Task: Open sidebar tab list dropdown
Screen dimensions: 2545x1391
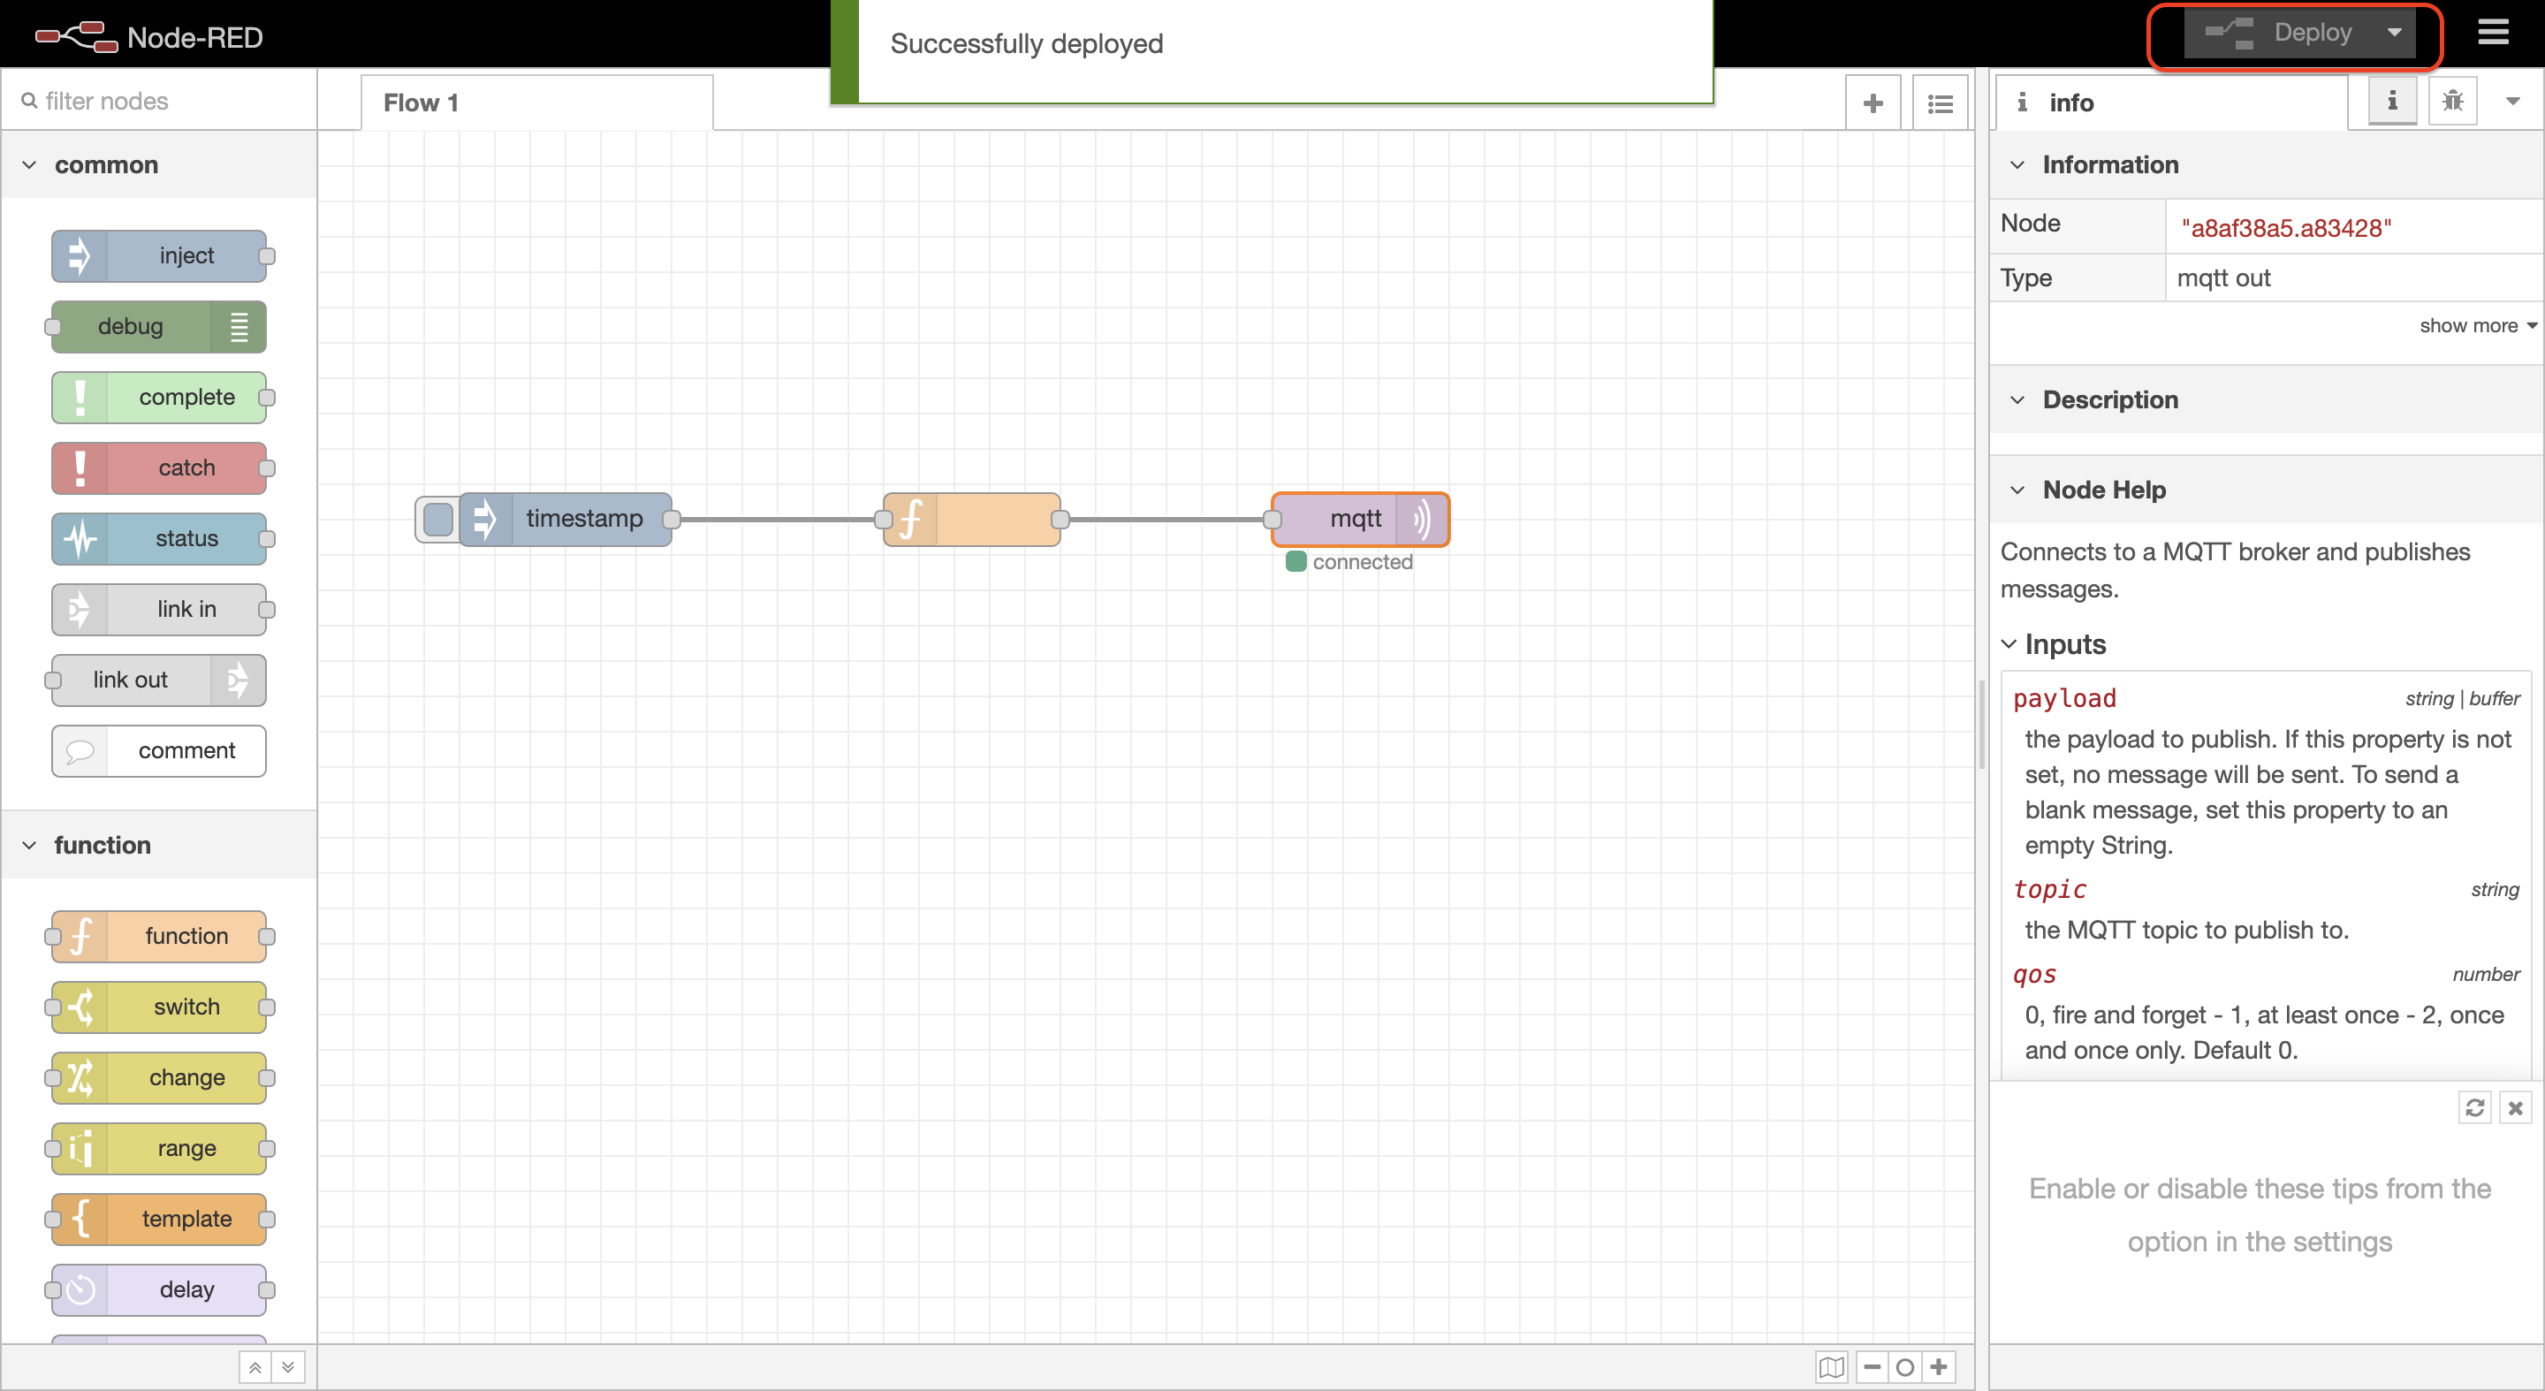Action: click(x=2512, y=101)
